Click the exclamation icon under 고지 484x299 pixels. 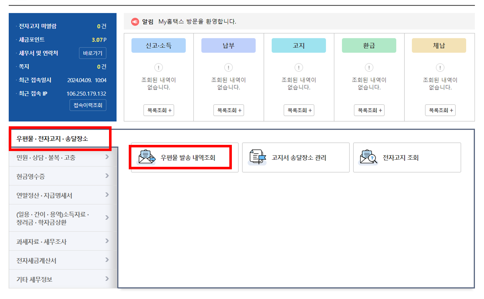pyautogui.click(x=299, y=68)
